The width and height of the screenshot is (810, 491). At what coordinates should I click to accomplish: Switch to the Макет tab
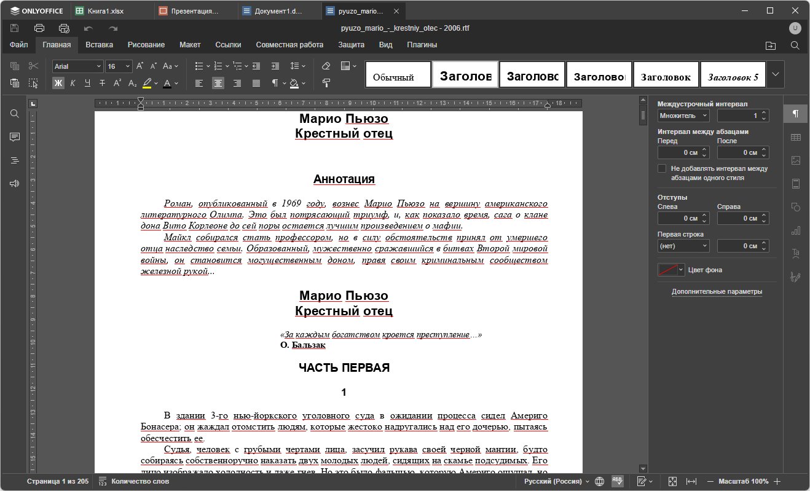point(190,45)
